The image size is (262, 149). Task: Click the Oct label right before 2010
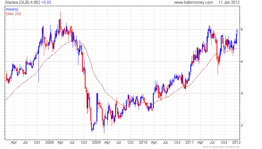click(x=130, y=143)
